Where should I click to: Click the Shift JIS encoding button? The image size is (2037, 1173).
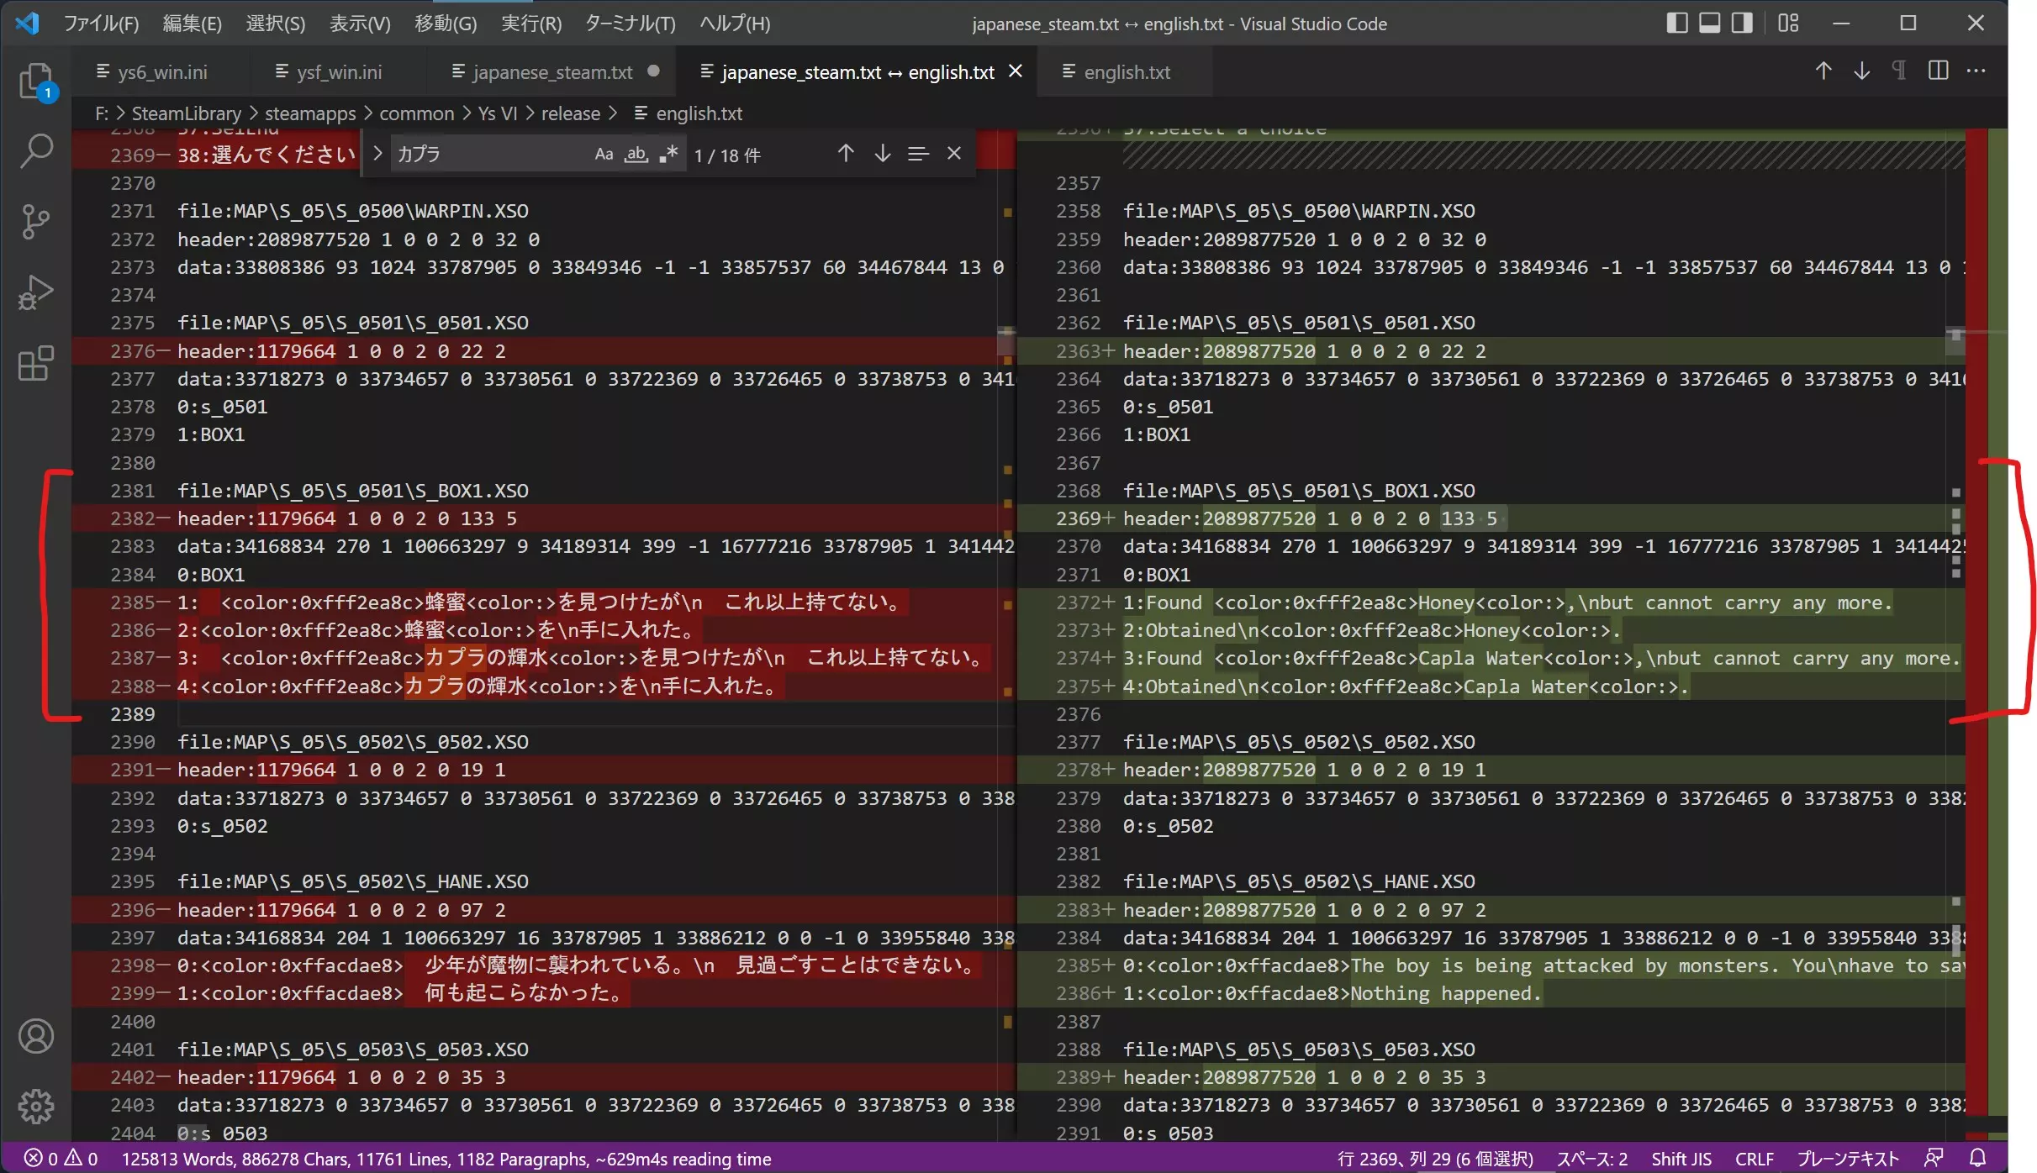tap(1681, 1159)
